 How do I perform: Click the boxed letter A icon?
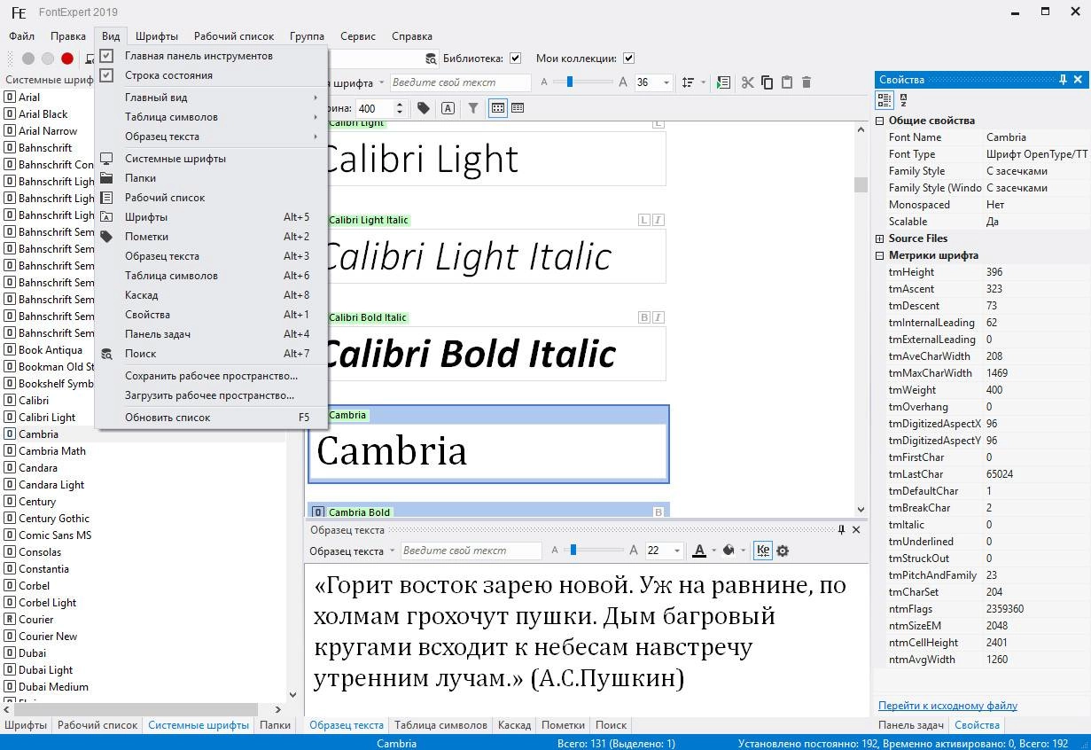[x=448, y=108]
